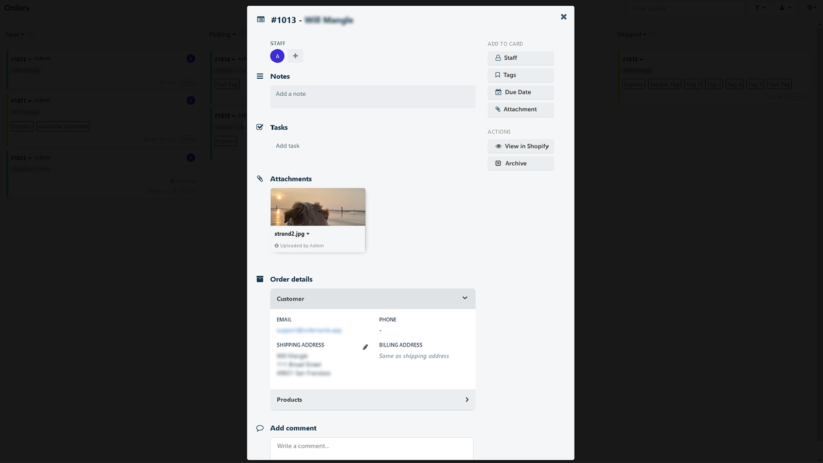Select the Tags option under Add to Card
The image size is (823, 463).
pos(520,75)
